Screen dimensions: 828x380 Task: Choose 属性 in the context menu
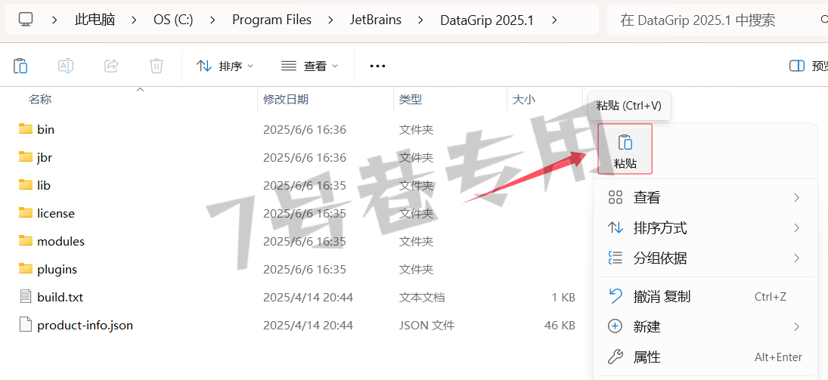pos(705,357)
